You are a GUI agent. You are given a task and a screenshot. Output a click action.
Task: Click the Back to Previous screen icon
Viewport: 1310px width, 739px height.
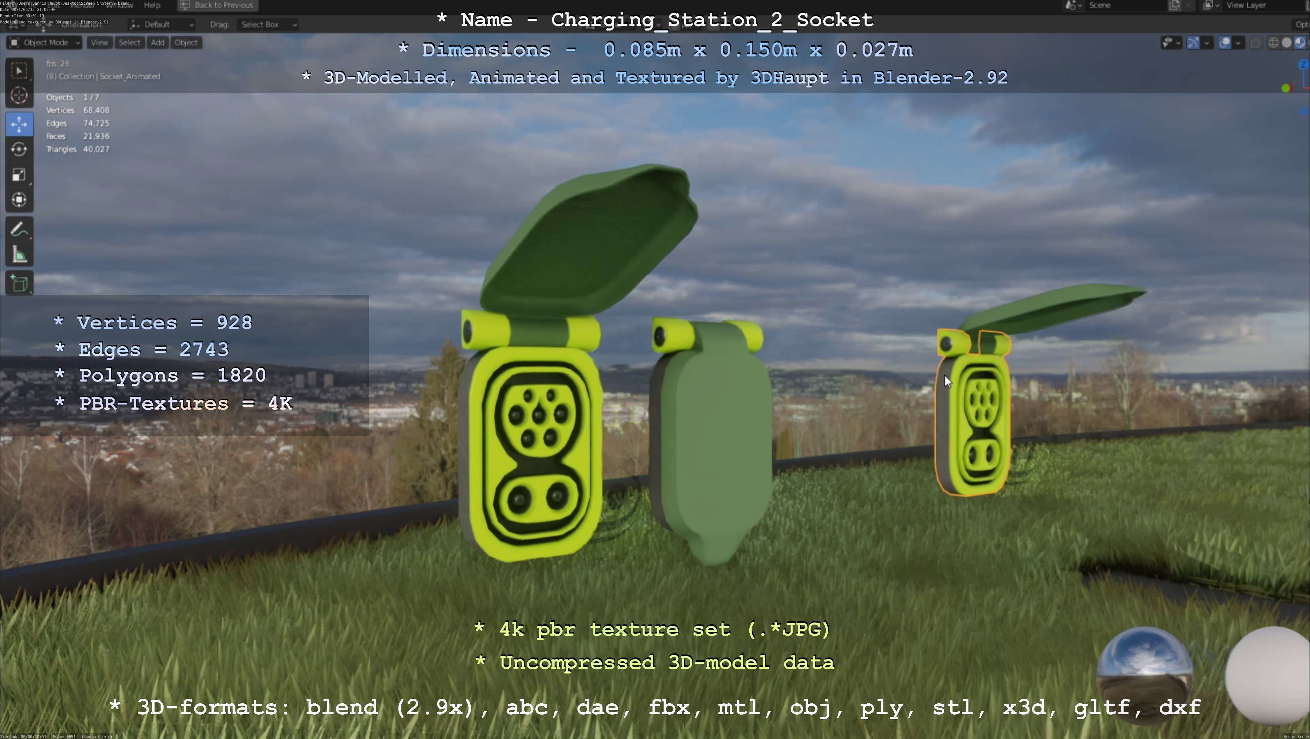[x=185, y=5]
